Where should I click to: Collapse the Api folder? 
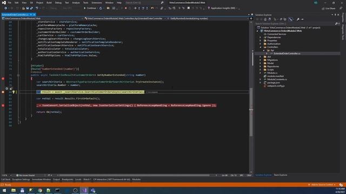click(264, 50)
